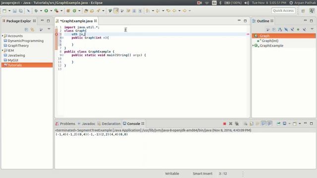317x178 pixels.
Task: Open Java perspective icon beside Quick Access
Action: [x=312, y=11]
